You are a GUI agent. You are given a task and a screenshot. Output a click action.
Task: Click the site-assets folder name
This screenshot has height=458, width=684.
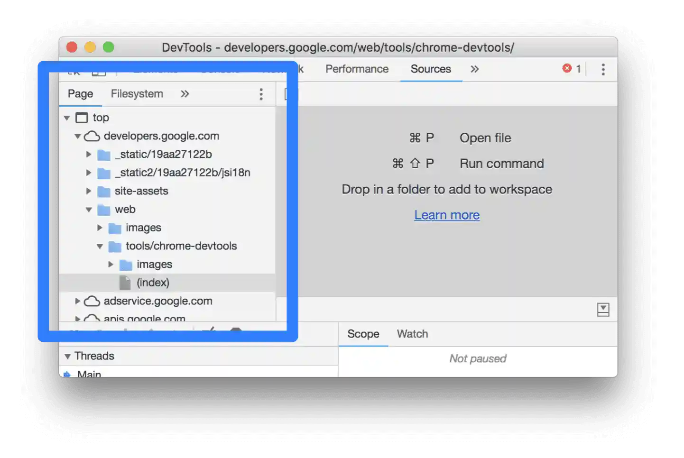pyautogui.click(x=141, y=191)
